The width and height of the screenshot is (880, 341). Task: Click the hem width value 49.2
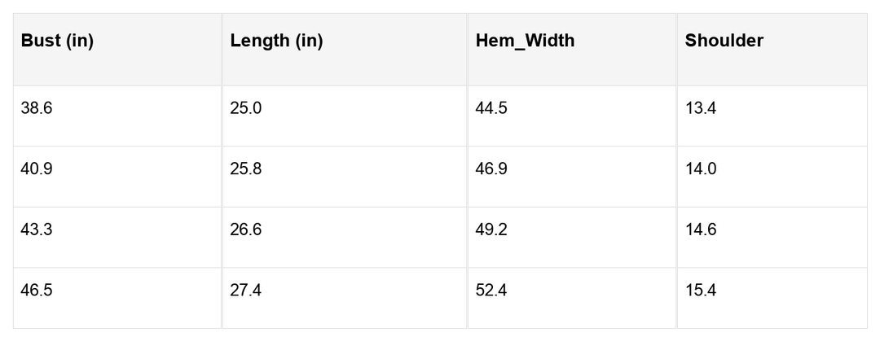pyautogui.click(x=491, y=230)
